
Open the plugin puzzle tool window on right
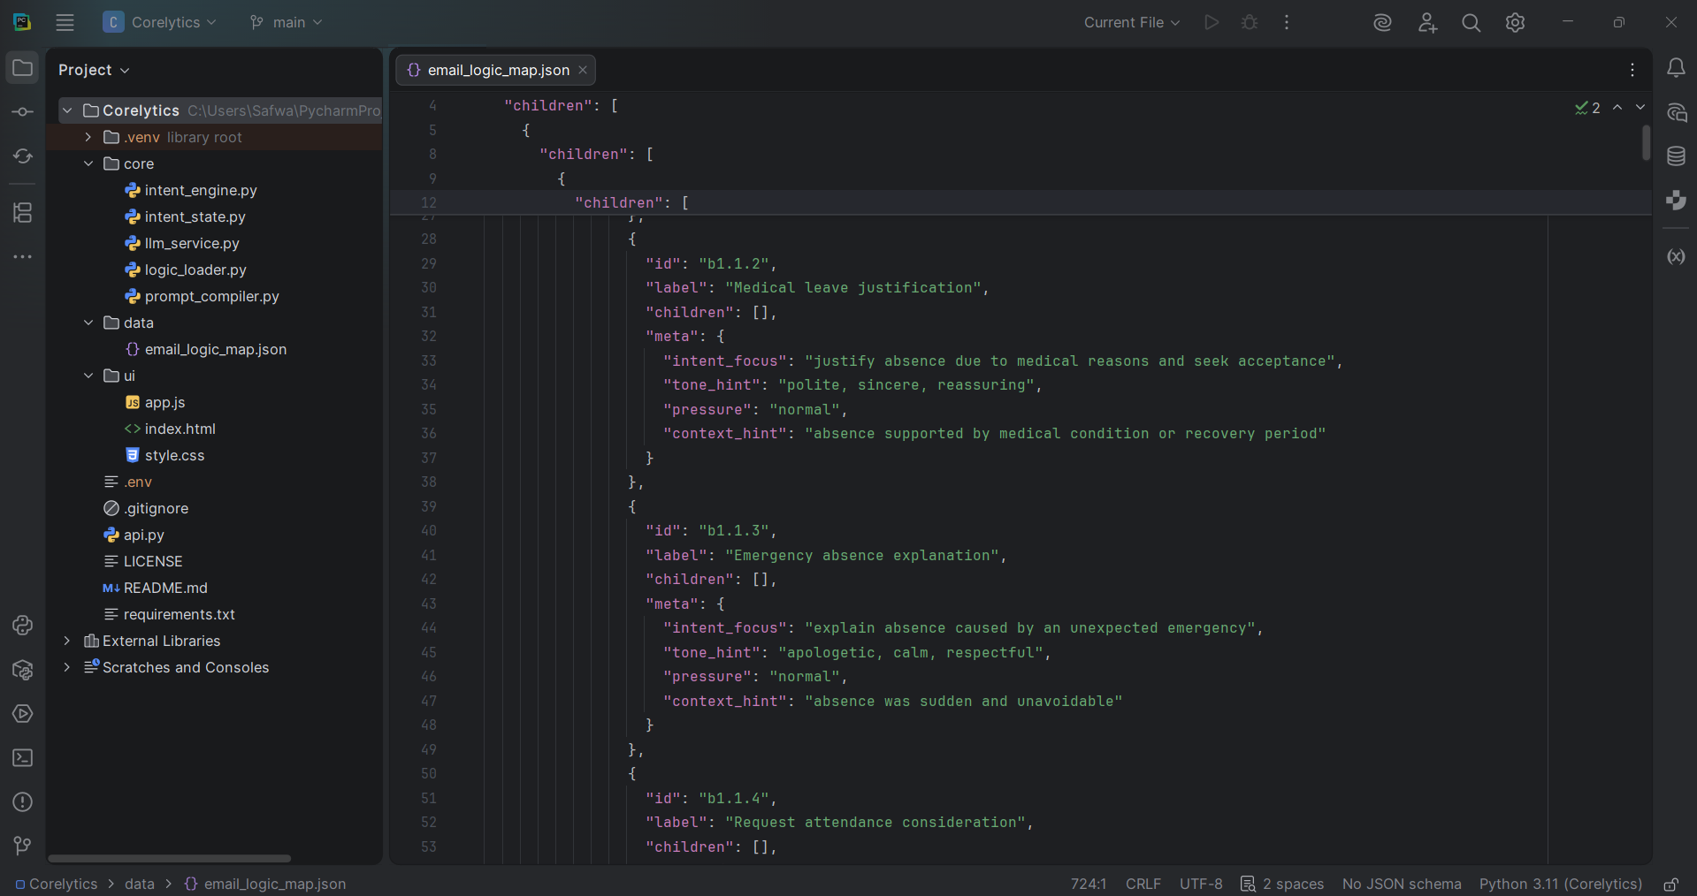(1676, 201)
